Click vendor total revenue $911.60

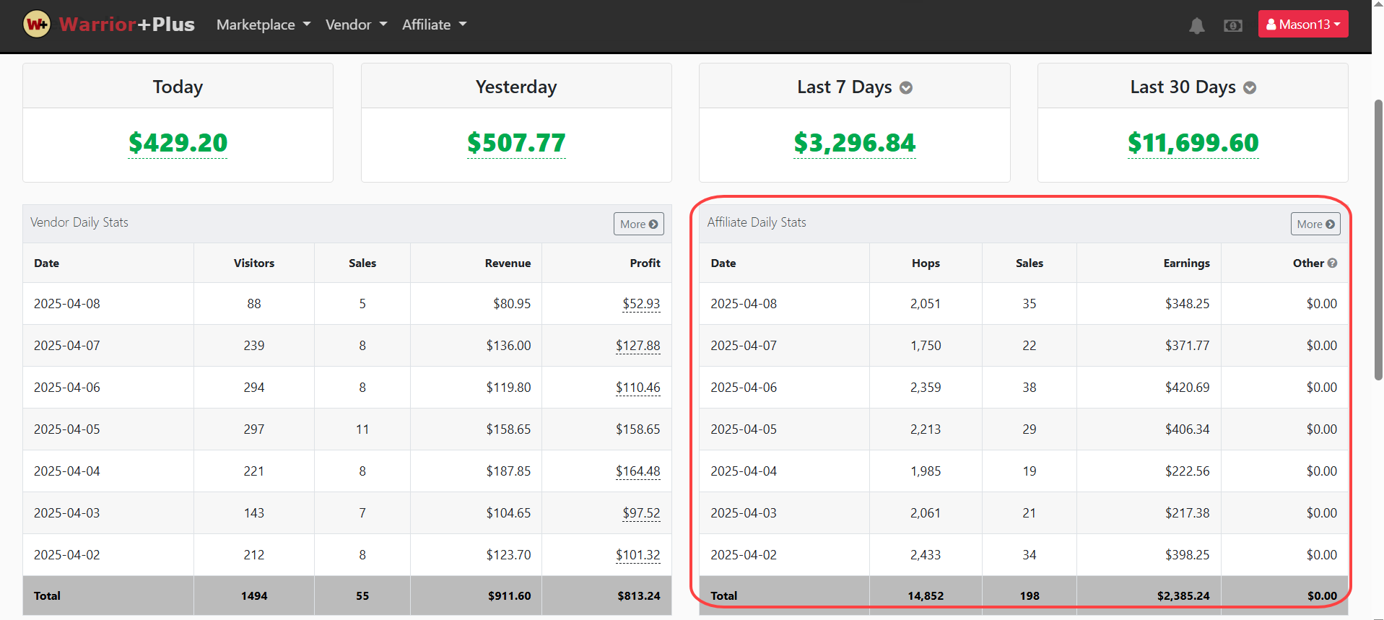click(509, 596)
